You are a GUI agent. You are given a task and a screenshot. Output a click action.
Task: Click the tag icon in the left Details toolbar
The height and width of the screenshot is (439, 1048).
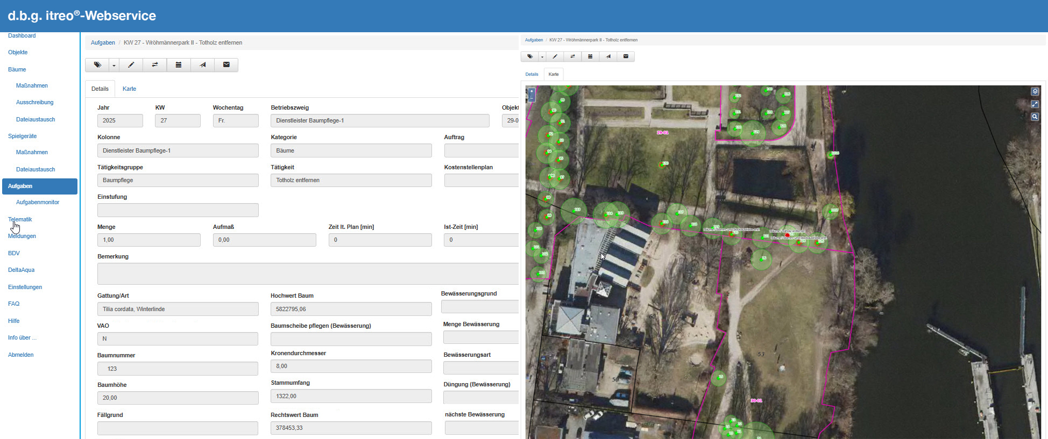click(97, 65)
